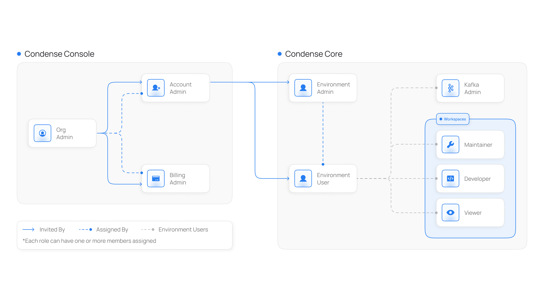Click the Viewer eye icon
Screen dimensions: 544x306
pos(450,212)
